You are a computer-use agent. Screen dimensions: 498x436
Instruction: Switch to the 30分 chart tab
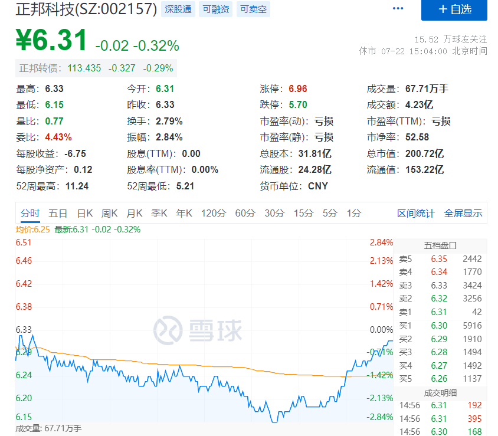pos(274,213)
